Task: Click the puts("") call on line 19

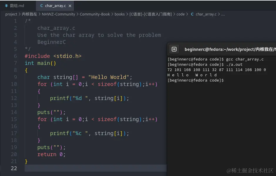Action: 51,147
